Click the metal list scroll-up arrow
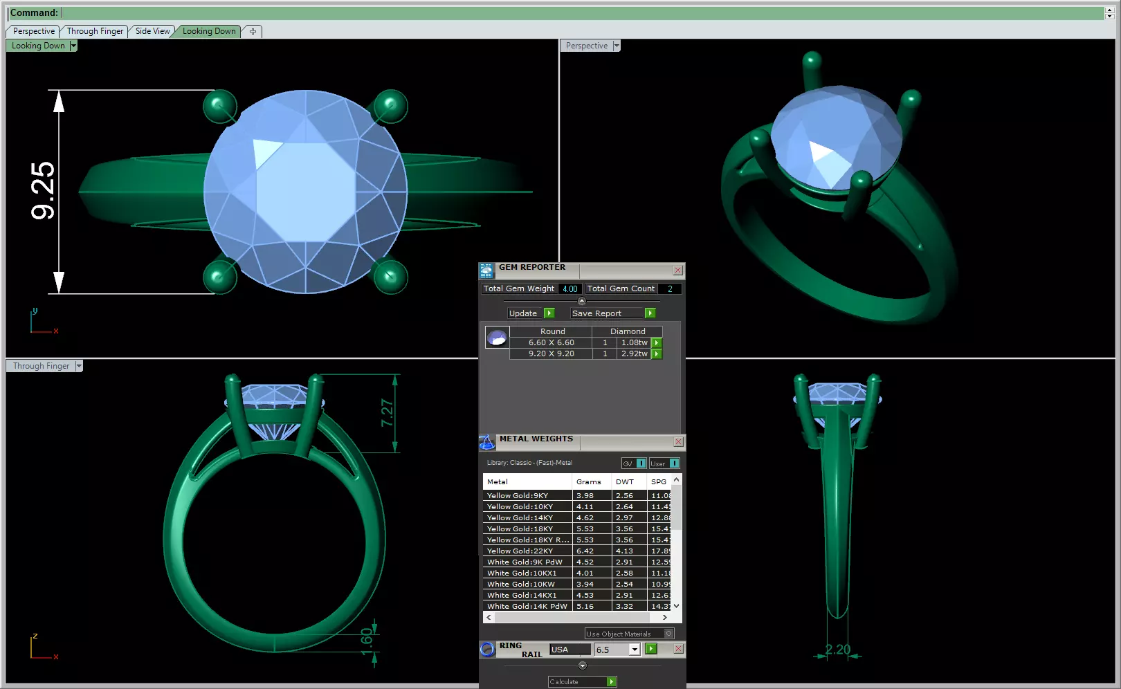The height and width of the screenshot is (689, 1121). pyautogui.click(x=677, y=479)
